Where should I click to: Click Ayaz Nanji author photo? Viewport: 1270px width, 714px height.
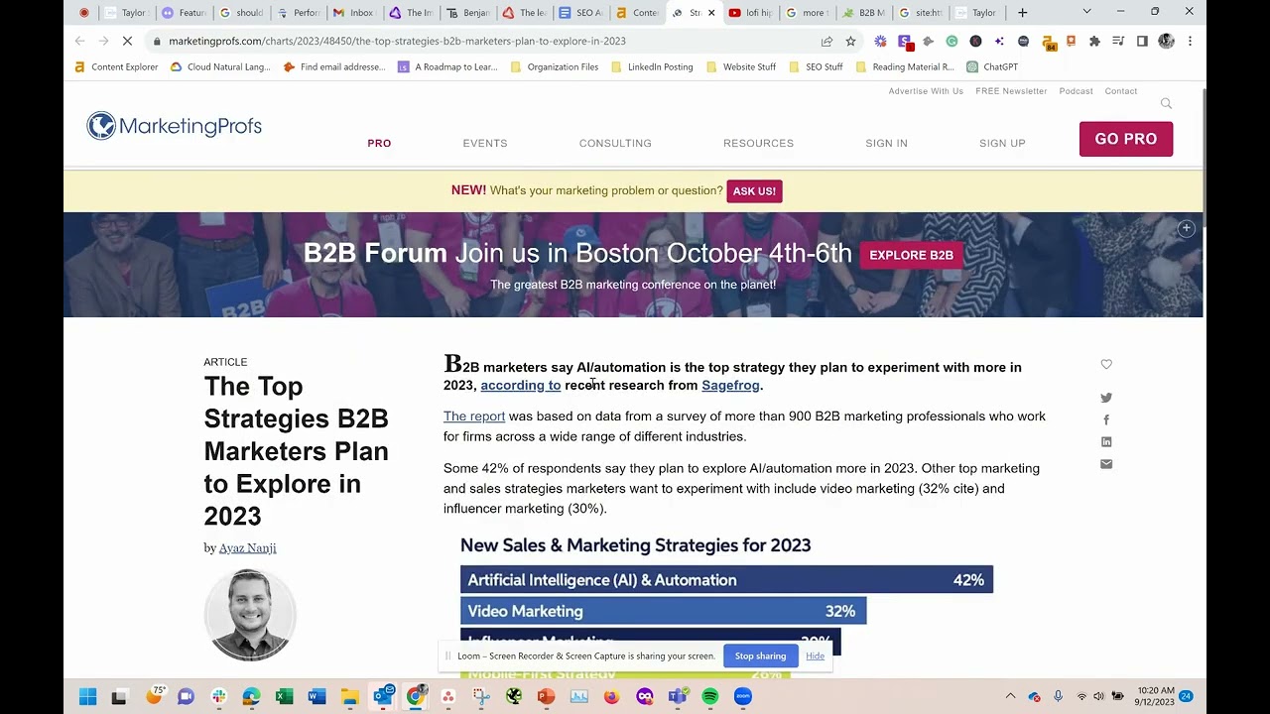tap(250, 615)
